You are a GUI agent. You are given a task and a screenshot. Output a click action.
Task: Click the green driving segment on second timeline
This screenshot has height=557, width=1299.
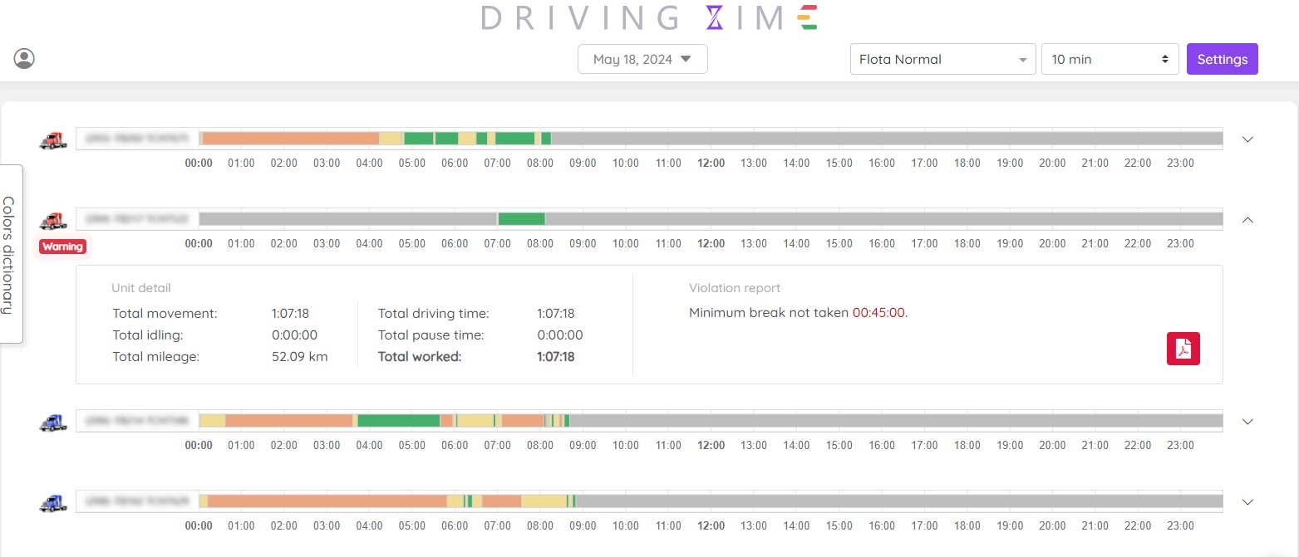[x=521, y=218]
